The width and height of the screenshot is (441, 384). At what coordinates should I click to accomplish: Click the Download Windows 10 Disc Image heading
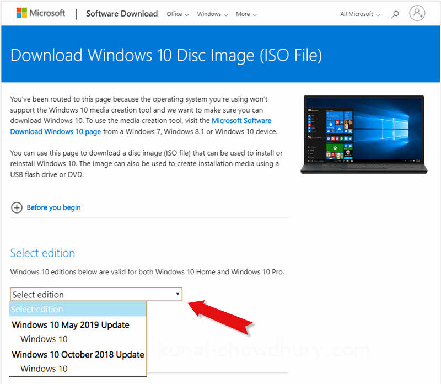[x=166, y=55]
